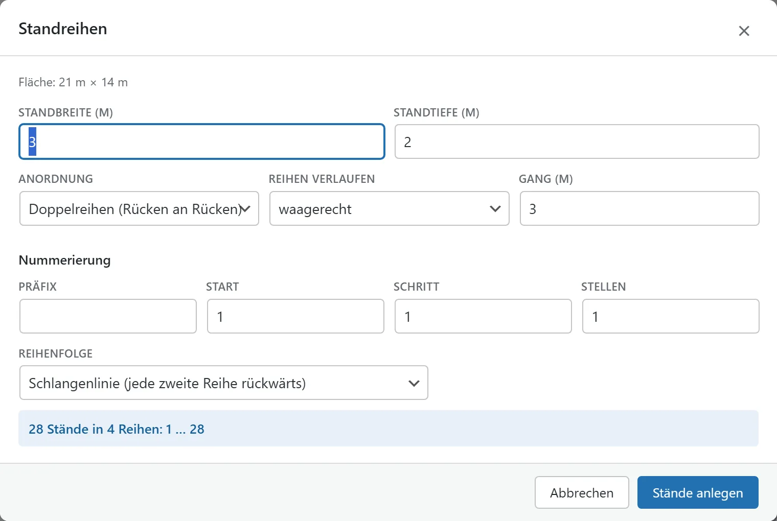777x521 pixels.
Task: Focus the Standtiefe (m) field
Action: click(x=577, y=141)
